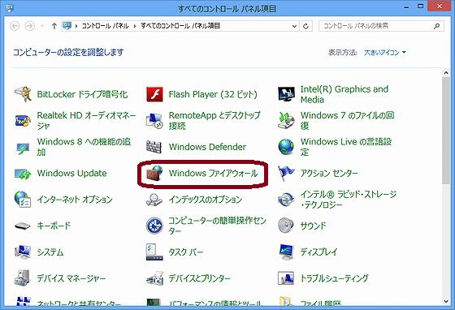Click the Control Panel search field
Viewport: 455px width, 310px height.
[381, 26]
